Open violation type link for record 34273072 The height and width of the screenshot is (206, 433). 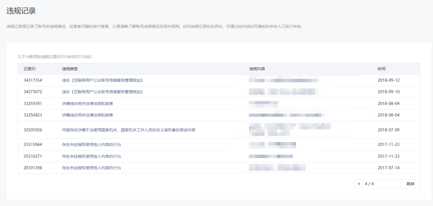tap(102, 92)
